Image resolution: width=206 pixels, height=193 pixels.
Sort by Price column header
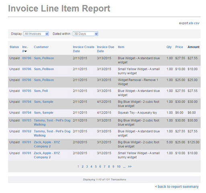(x=179, y=47)
